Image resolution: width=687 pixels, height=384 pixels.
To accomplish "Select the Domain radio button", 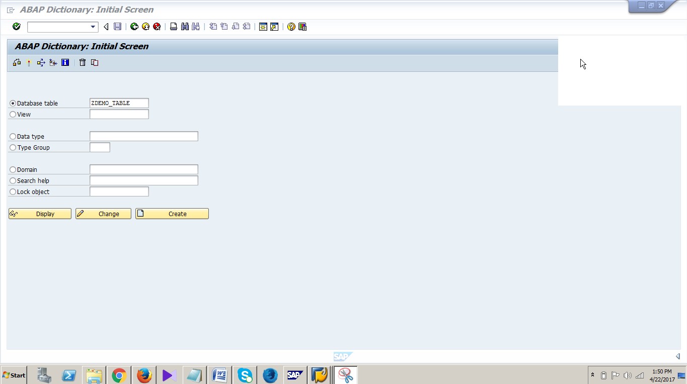I will 12,169.
